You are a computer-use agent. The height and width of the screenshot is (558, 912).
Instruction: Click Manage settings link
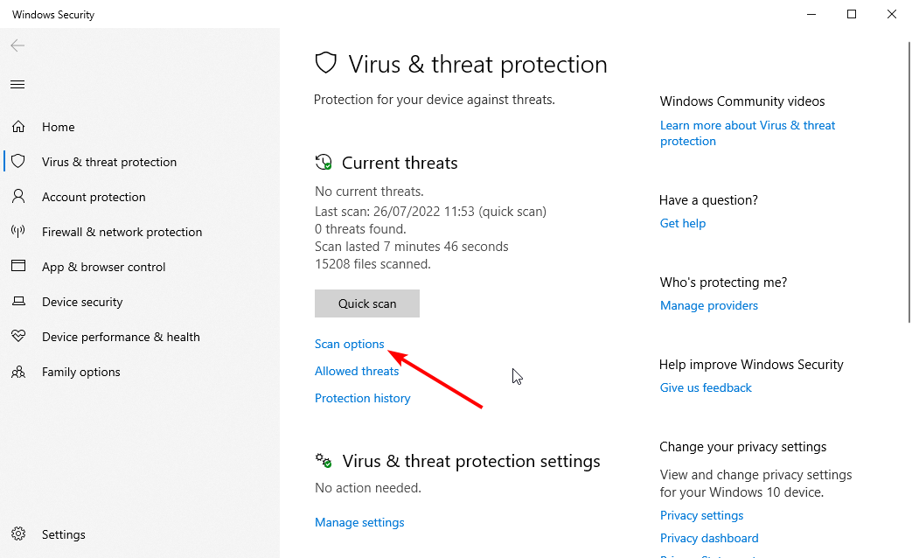pos(359,522)
